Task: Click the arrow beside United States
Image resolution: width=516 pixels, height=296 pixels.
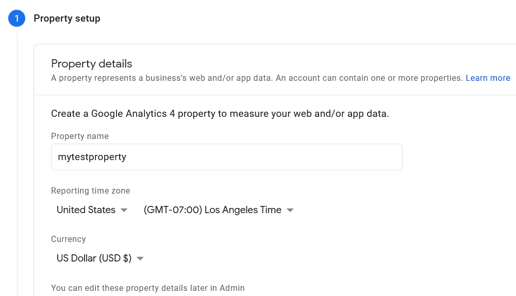Action: (124, 210)
